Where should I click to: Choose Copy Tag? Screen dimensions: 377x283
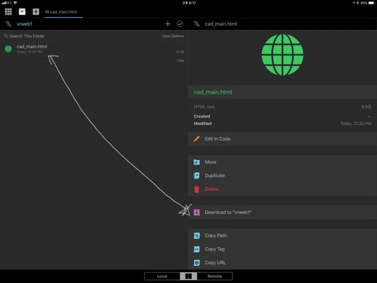pyautogui.click(x=282, y=249)
